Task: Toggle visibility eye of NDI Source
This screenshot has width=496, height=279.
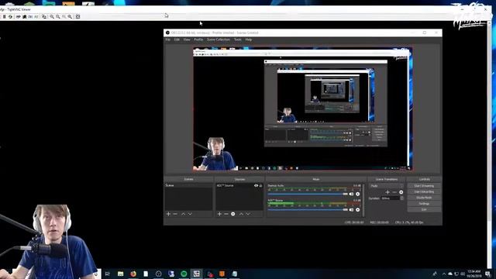Action: [256, 186]
